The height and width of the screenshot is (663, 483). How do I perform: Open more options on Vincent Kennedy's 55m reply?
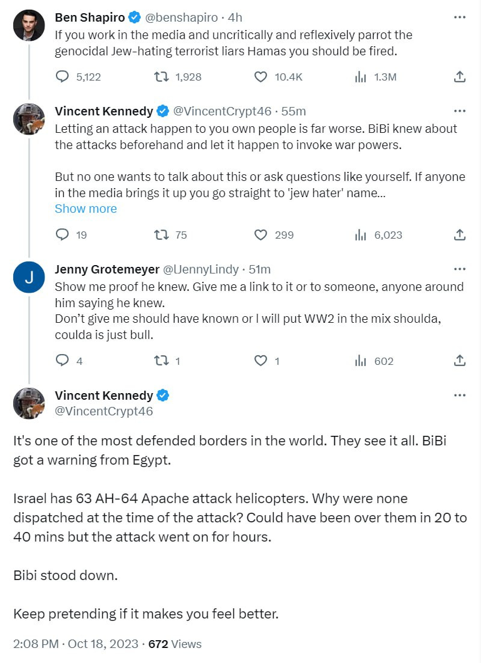point(460,111)
